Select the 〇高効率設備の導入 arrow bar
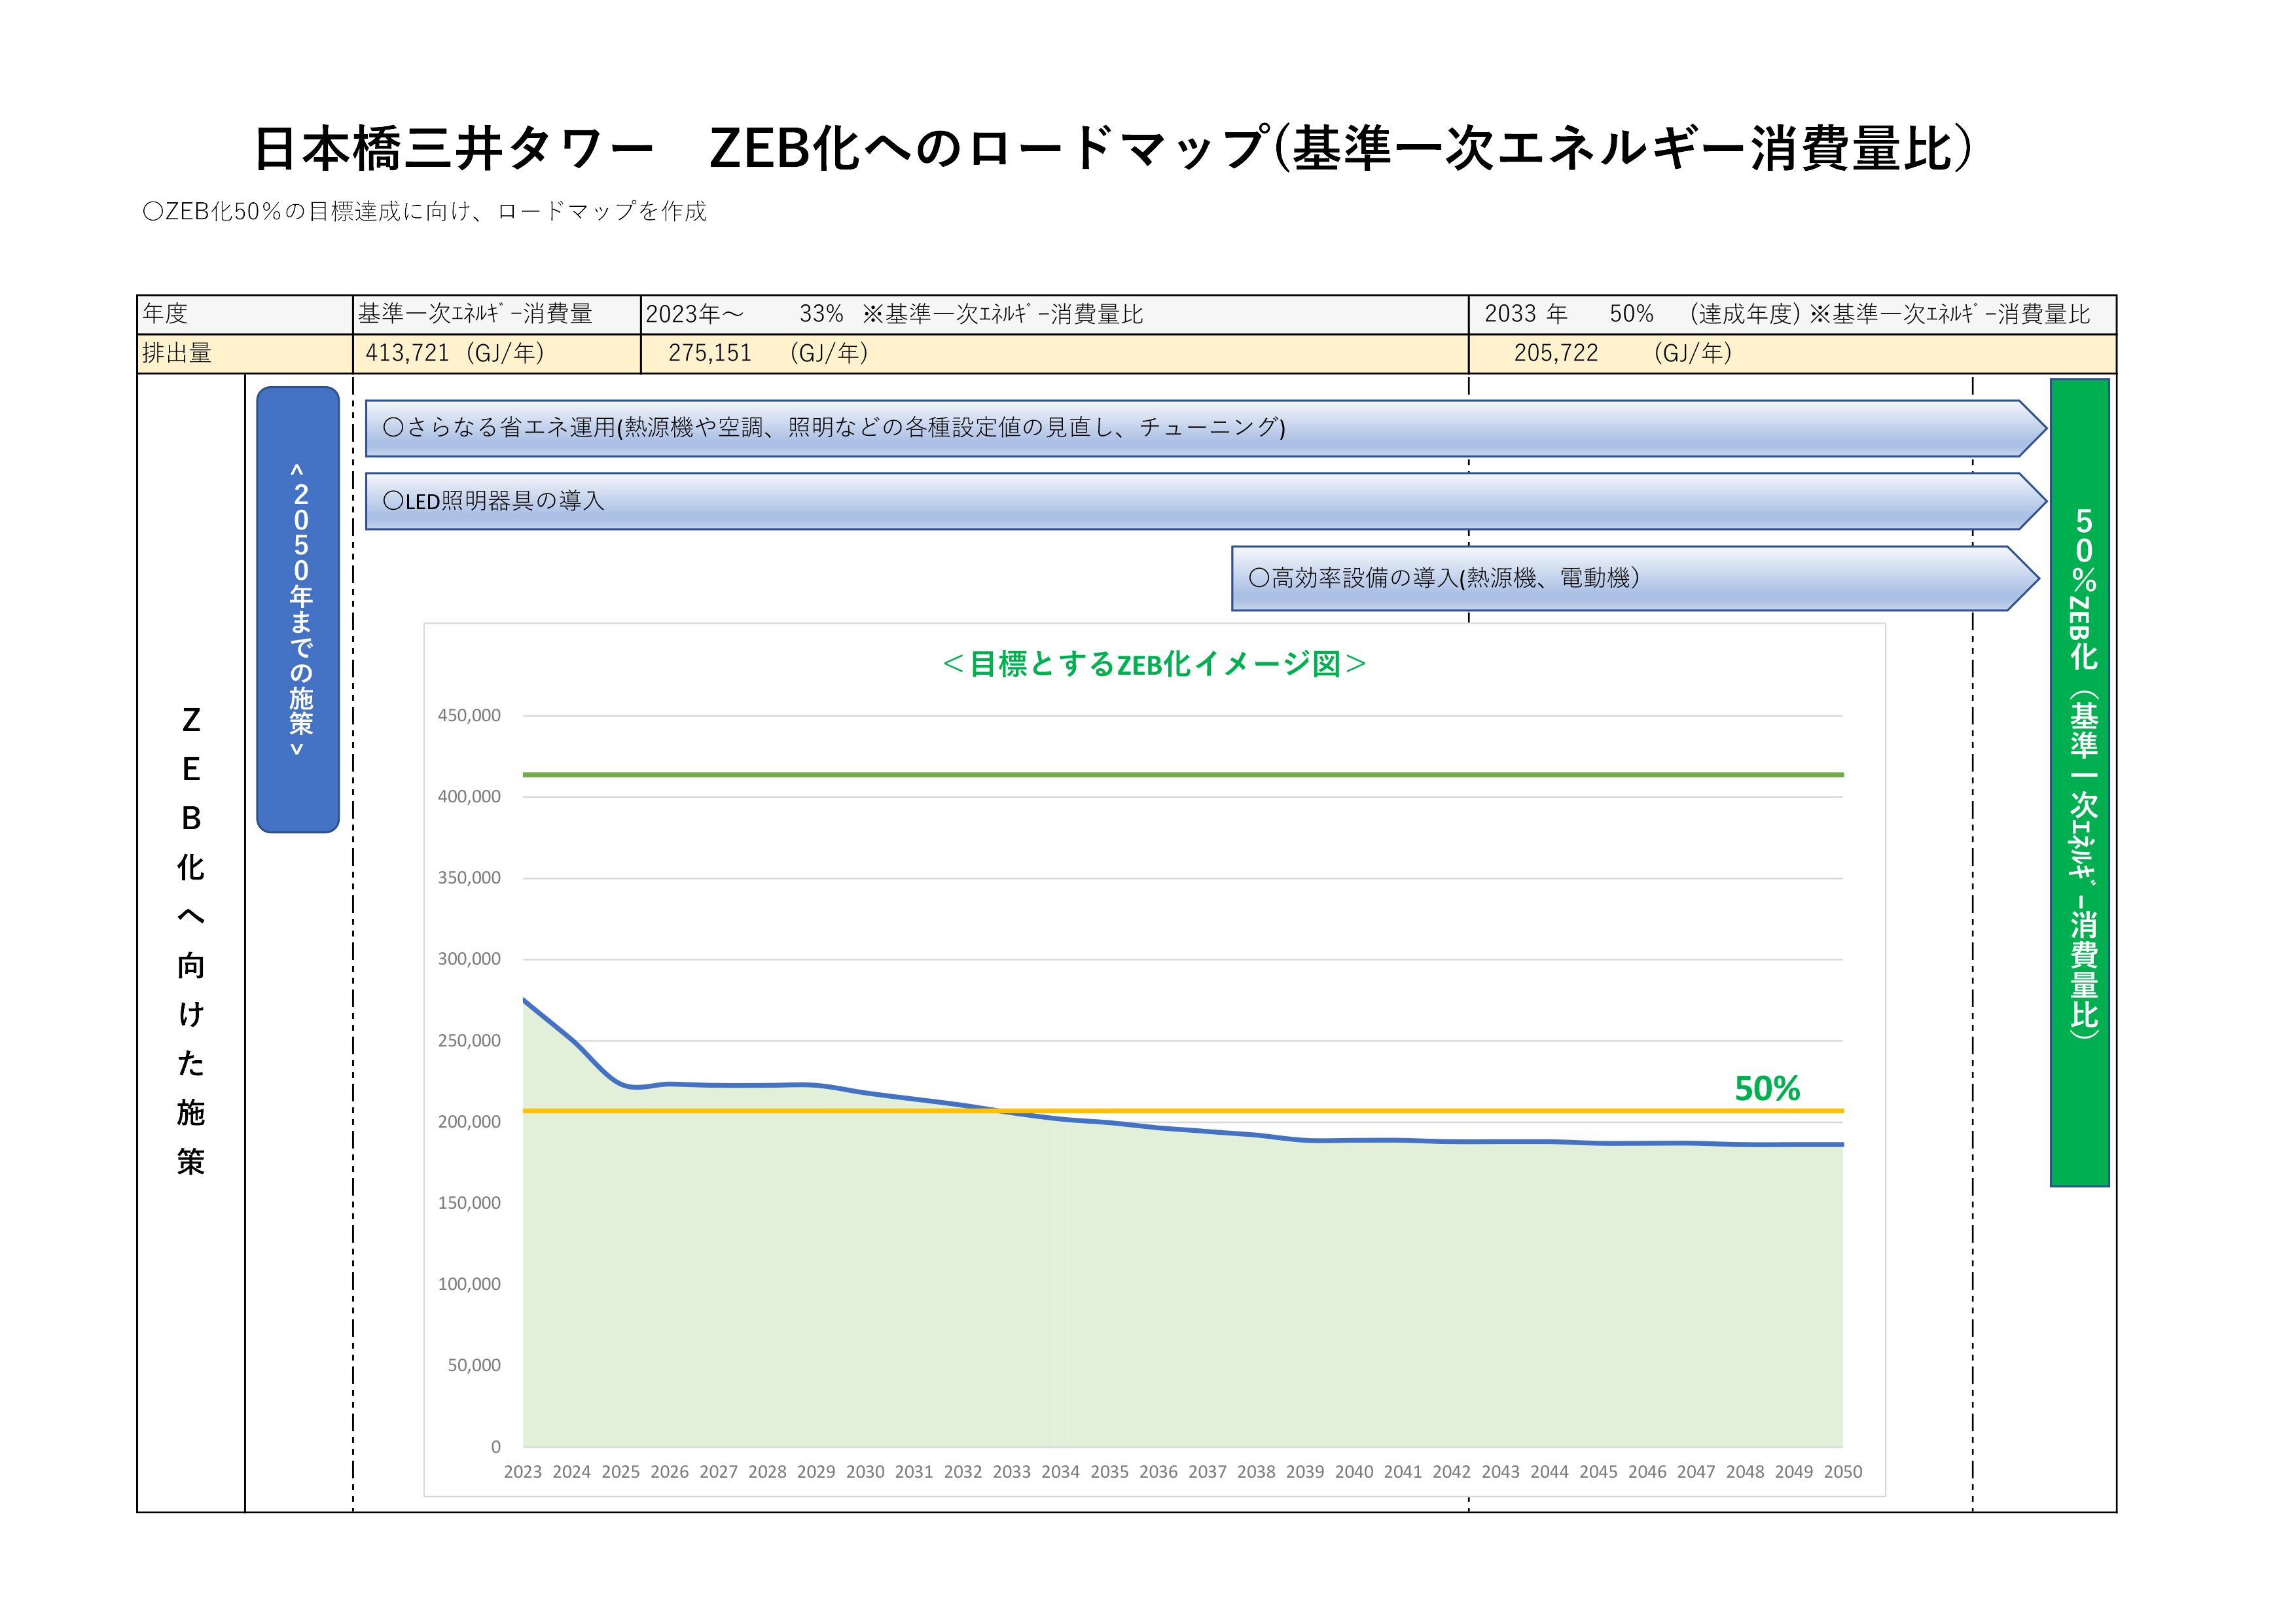This screenshot has height=1623, width=2296. [1635, 578]
